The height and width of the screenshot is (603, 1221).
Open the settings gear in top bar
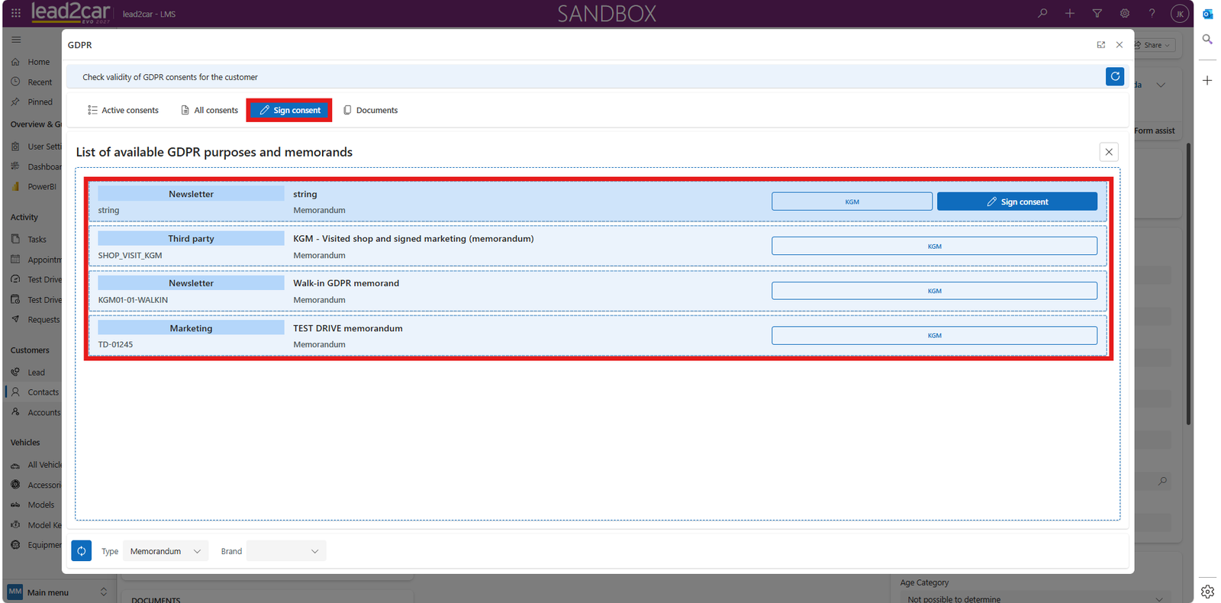1125,13
